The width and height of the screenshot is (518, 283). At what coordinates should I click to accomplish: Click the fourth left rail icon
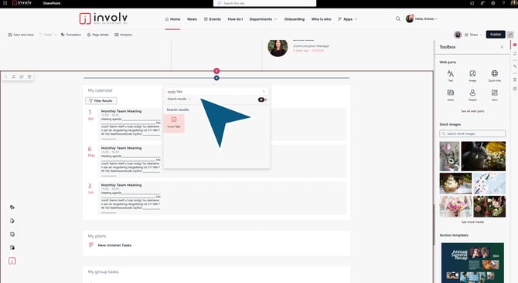click(x=12, y=248)
